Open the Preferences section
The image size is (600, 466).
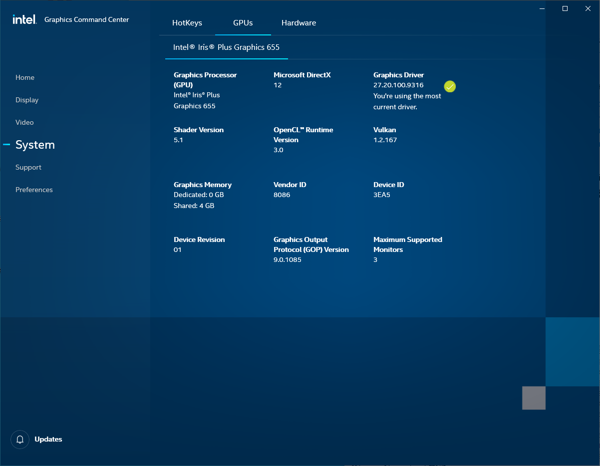(34, 190)
